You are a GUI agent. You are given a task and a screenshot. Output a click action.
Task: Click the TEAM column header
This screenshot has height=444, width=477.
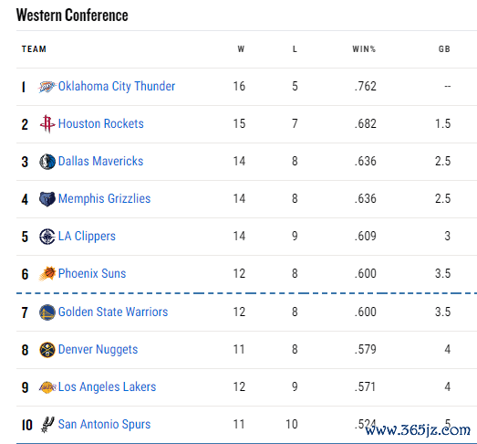pyautogui.click(x=34, y=49)
